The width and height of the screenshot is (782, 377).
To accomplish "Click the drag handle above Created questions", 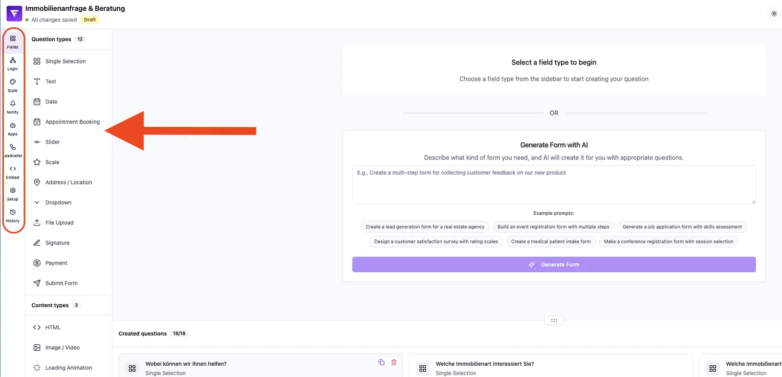I will pyautogui.click(x=554, y=320).
